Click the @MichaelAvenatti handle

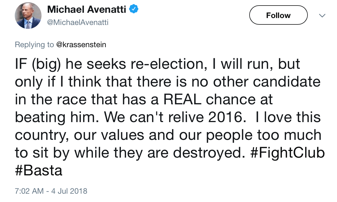[x=78, y=22]
